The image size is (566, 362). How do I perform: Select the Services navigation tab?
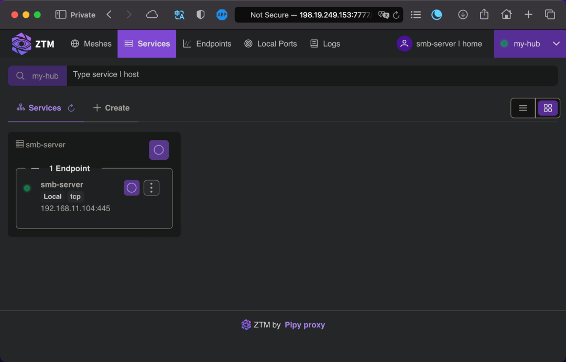(x=147, y=43)
